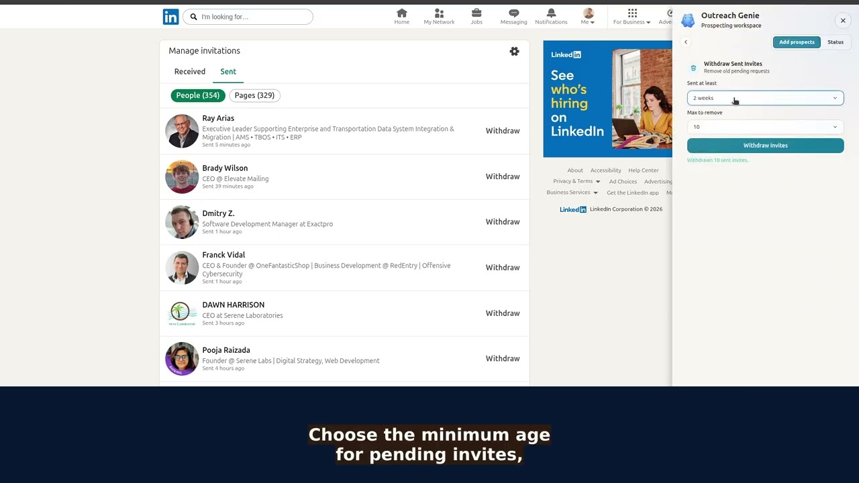Open Brady Wilson profile photo
Viewport: 859px width, 483px height.
click(x=182, y=176)
